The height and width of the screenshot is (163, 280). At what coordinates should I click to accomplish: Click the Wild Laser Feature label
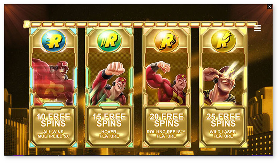pyautogui.click(x=223, y=134)
